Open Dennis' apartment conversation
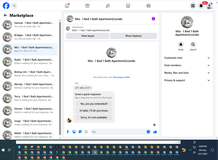 click(29, 111)
